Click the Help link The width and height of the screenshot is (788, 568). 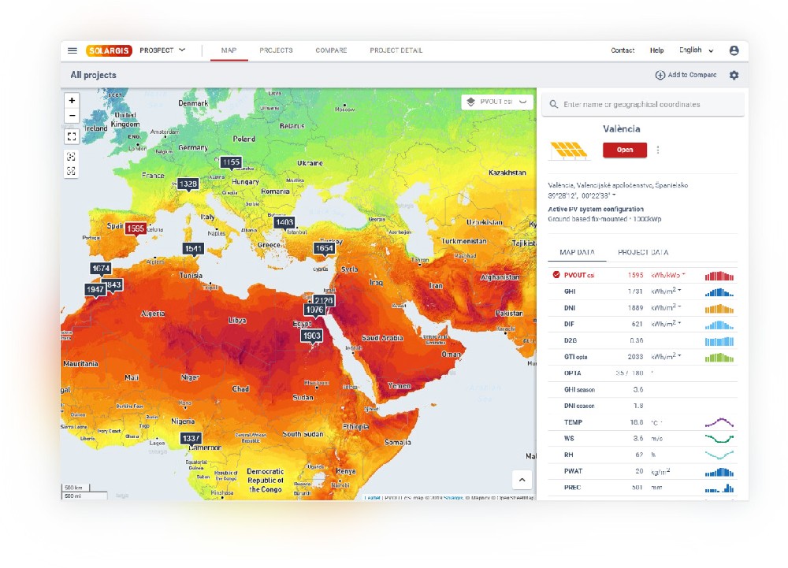[x=656, y=50]
